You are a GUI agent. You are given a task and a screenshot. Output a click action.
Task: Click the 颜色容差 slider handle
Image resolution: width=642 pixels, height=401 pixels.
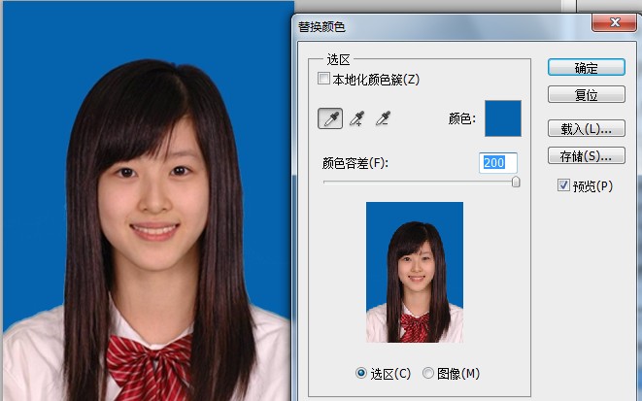coord(516,182)
